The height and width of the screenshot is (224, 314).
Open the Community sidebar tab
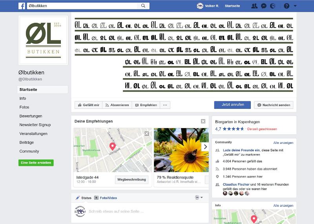click(29, 151)
